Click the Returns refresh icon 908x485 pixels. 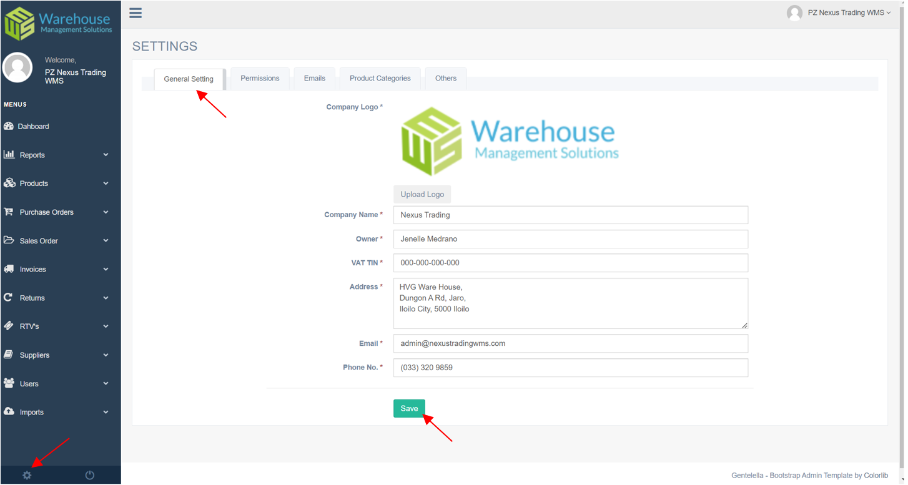10,298
